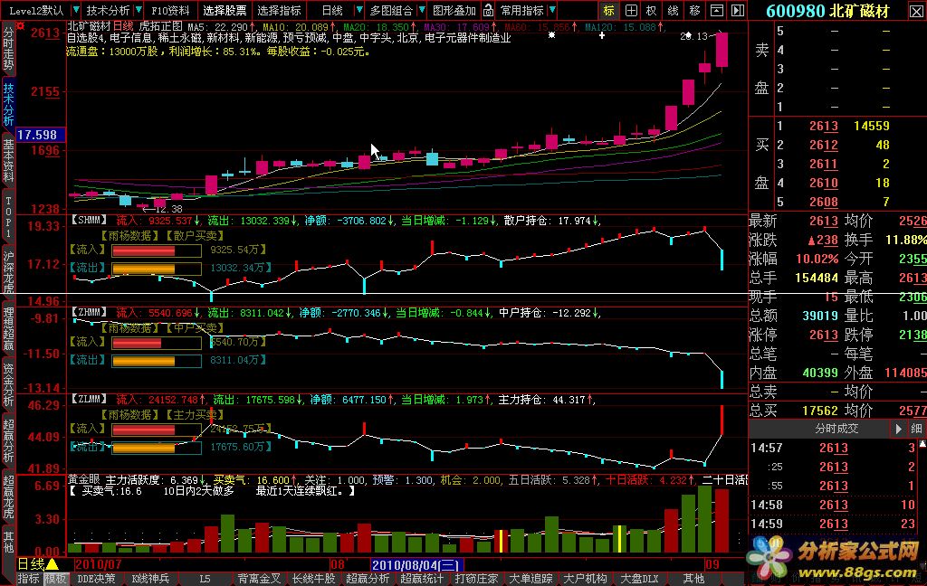Switch to 模板 bottom tab
The image size is (927, 586).
point(56,579)
